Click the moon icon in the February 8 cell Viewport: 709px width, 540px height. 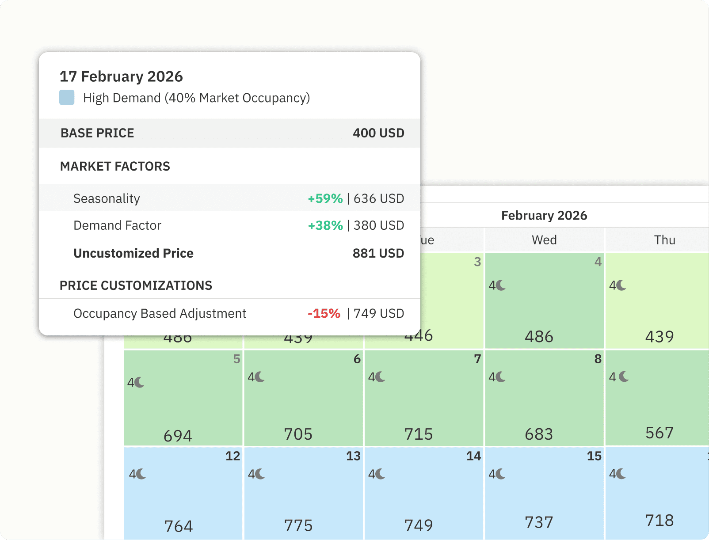click(496, 378)
